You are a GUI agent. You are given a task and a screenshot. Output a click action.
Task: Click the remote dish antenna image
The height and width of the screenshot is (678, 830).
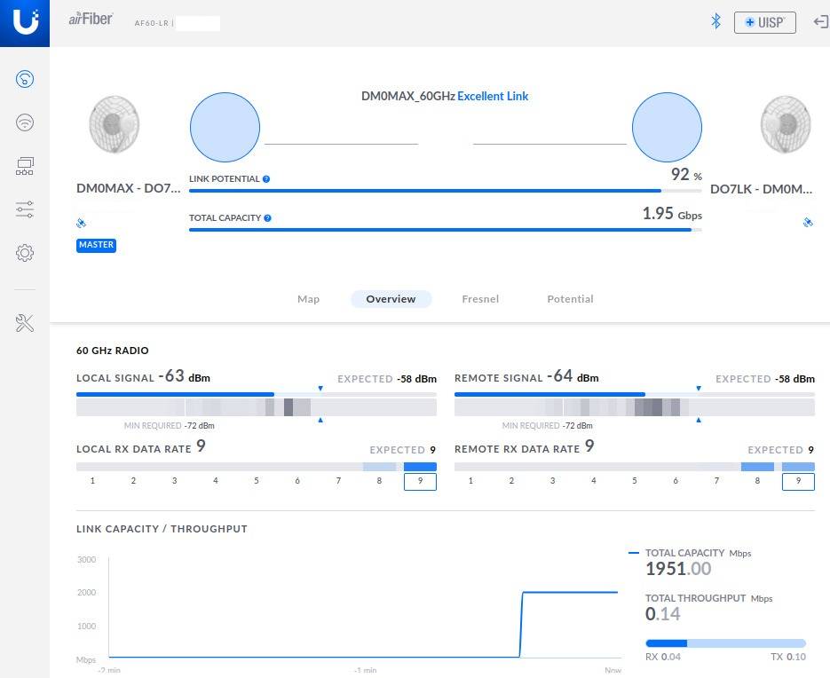[786, 125]
